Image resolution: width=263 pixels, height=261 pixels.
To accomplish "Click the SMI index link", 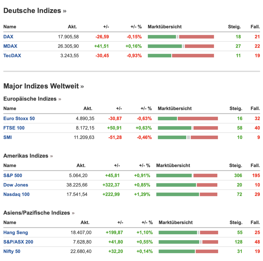I will click(x=7, y=137).
